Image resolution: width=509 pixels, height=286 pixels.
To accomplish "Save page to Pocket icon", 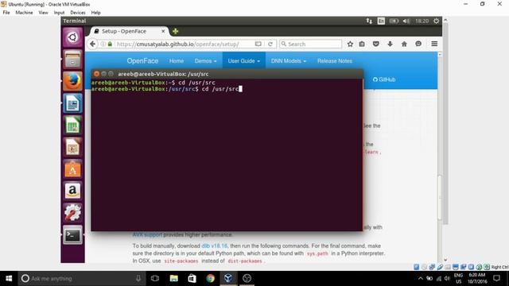I will (376, 44).
